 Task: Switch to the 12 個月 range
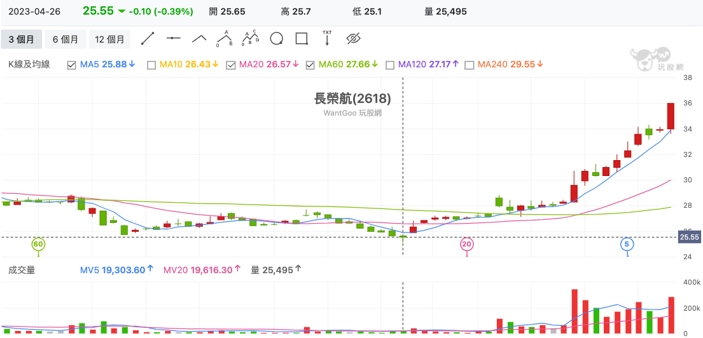tap(110, 39)
